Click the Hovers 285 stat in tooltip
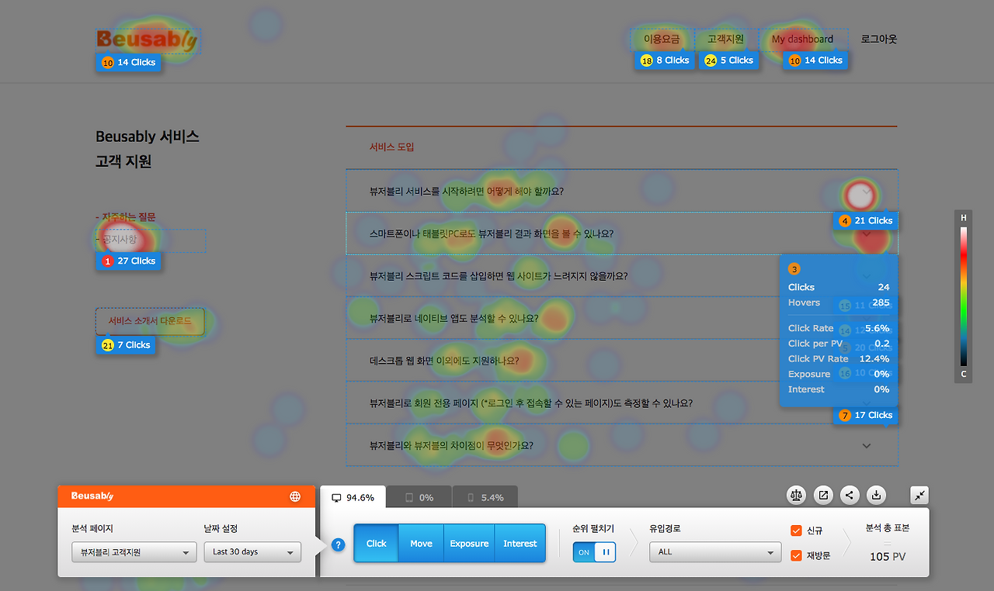 (839, 302)
